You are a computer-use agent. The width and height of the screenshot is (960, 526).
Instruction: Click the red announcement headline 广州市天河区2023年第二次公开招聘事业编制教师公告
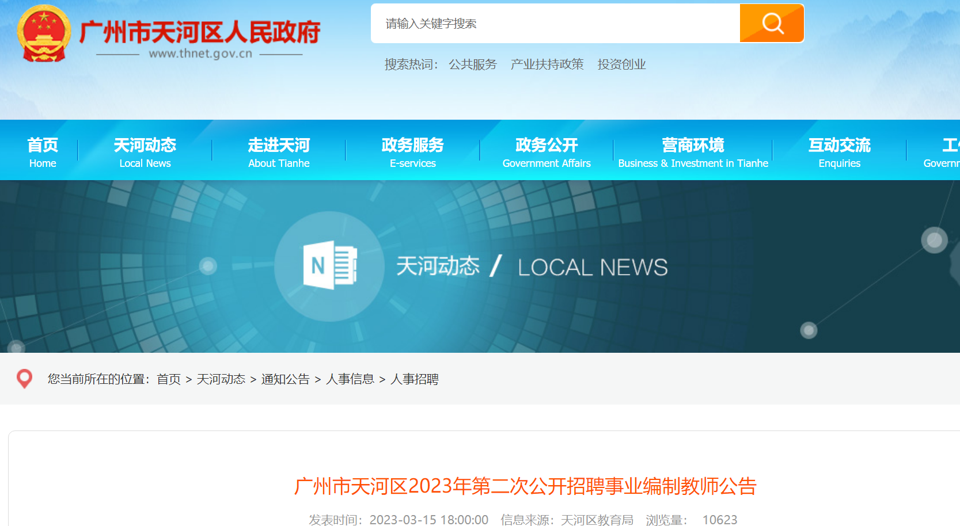tap(525, 486)
